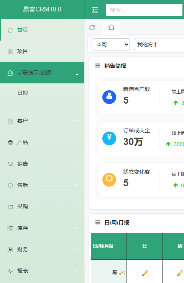This screenshot has height=283, width=184.
Task: Expand the 财务 menu arrow
Action: coord(77,250)
